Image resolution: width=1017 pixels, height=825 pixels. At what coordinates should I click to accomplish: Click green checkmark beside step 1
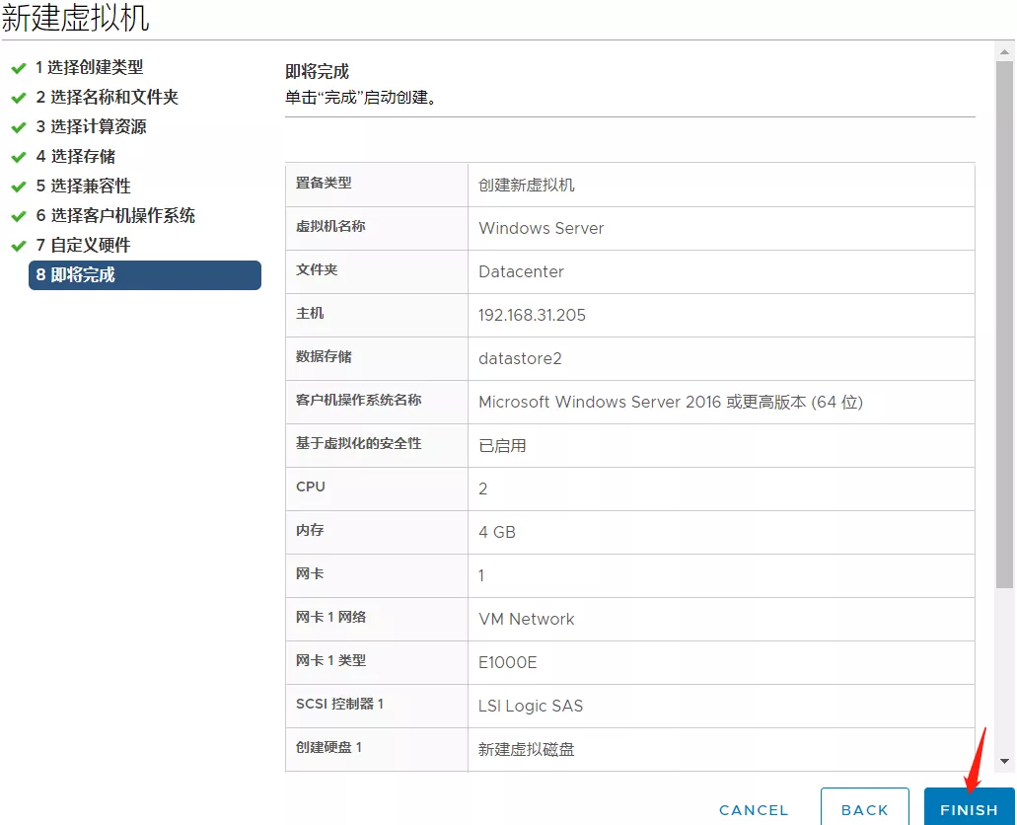(x=18, y=68)
